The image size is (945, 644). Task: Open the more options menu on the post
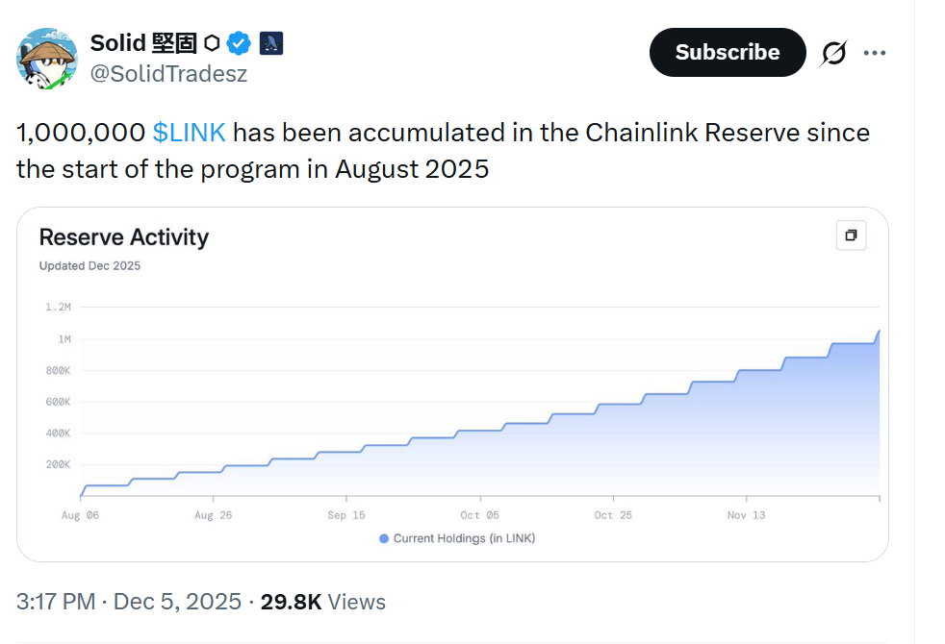pos(875,53)
